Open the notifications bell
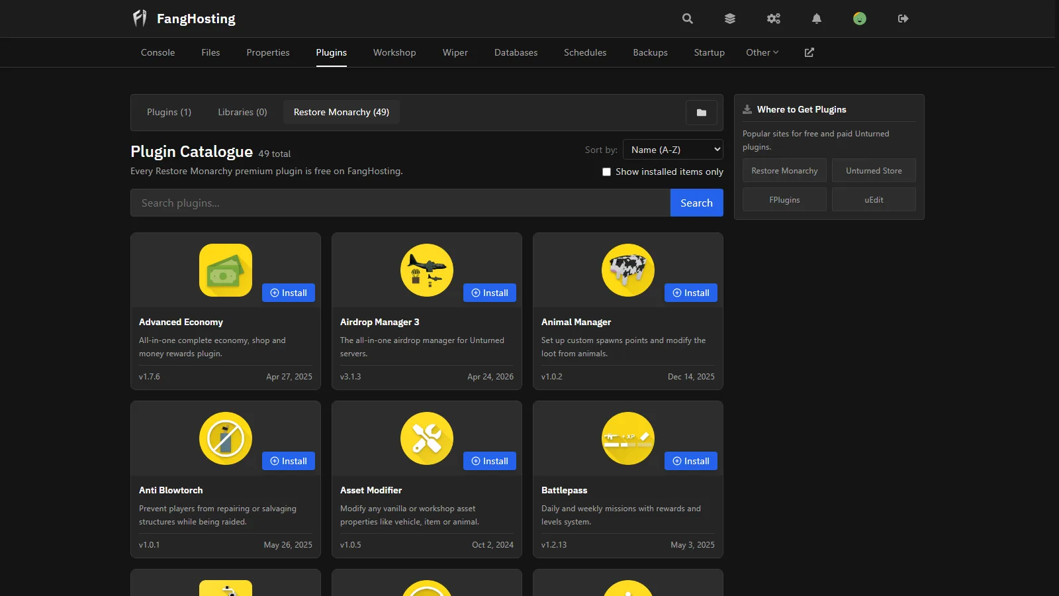 [817, 19]
